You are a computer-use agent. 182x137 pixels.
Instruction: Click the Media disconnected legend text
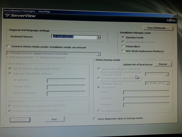(x=53, y=58)
